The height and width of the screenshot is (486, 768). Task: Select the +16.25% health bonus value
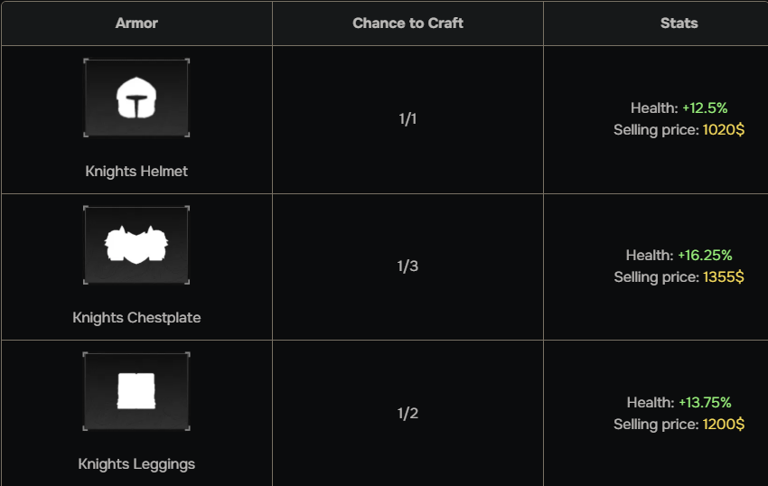click(x=705, y=256)
